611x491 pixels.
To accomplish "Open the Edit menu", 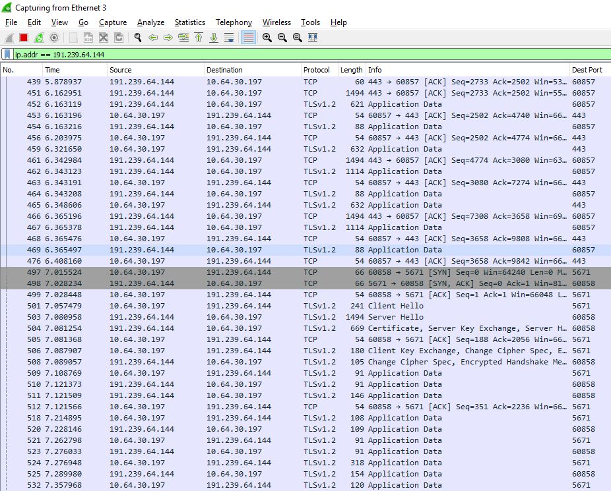I will point(34,22).
